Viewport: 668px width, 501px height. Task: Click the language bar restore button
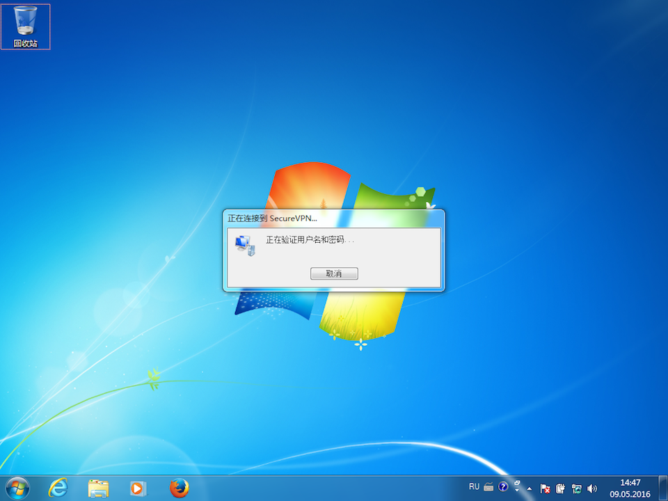click(x=517, y=484)
